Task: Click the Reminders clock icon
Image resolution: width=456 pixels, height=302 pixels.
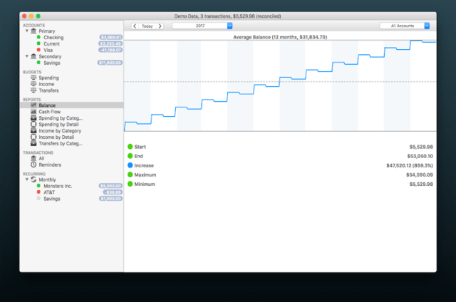Action: click(33, 165)
